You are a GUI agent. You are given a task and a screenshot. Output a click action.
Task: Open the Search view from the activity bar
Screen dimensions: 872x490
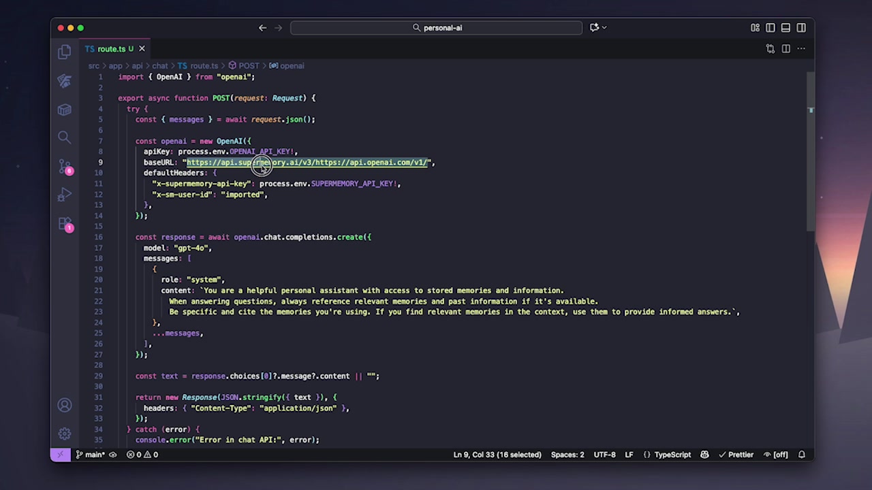click(64, 137)
